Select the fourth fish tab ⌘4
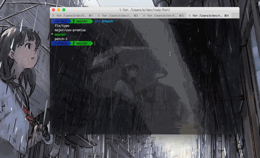This screenshot has width=260, height=158. point(209,16)
